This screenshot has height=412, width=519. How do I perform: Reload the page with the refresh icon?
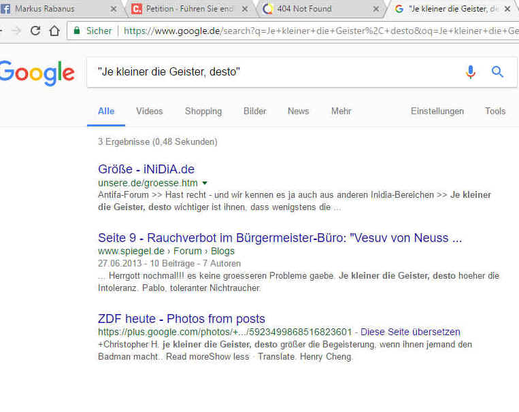(35, 31)
